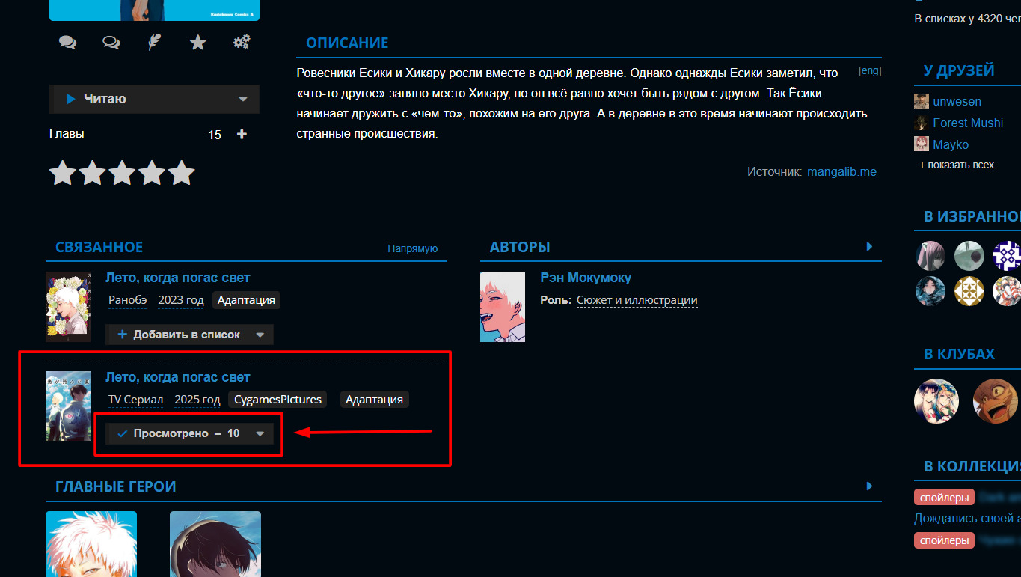Expand the Добавить в список dropdown arrow
1021x577 pixels.
(x=260, y=335)
